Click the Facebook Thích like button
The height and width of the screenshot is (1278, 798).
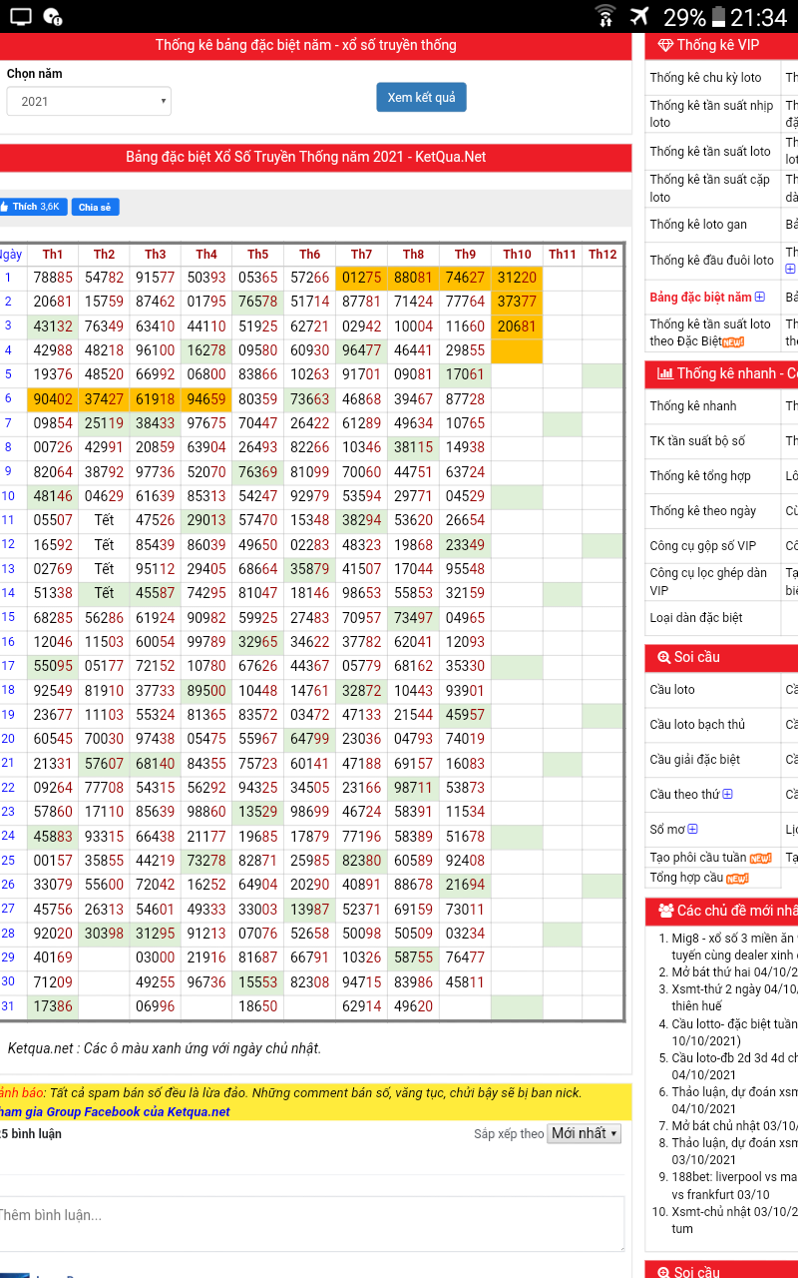pos(33,207)
